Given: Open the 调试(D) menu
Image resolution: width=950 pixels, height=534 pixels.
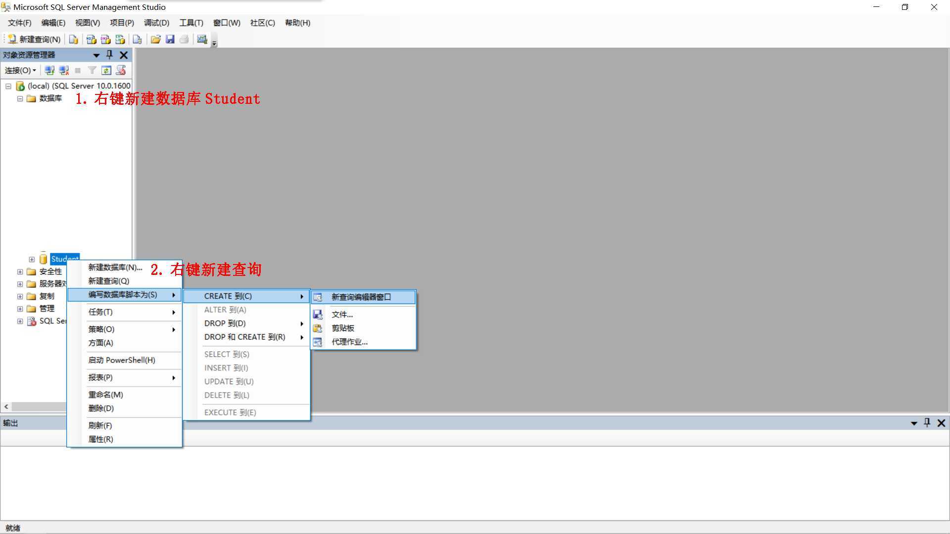Looking at the screenshot, I should click(x=156, y=23).
